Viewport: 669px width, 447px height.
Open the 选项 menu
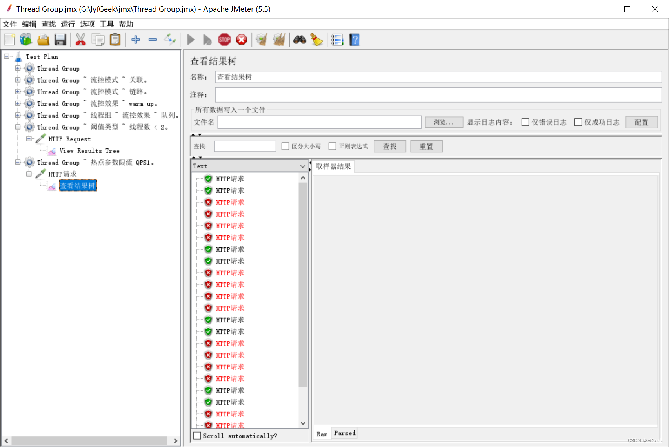coord(87,24)
